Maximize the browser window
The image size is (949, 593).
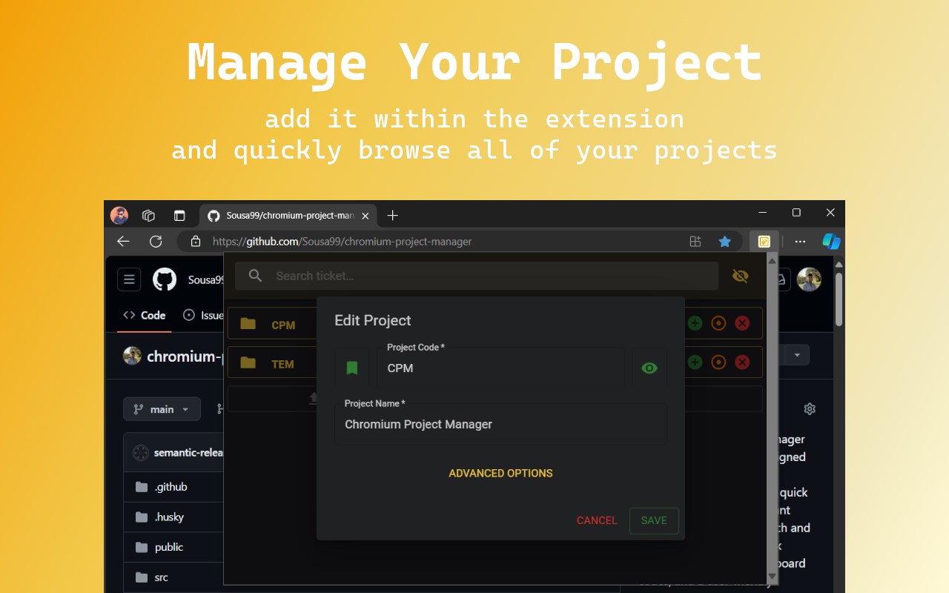click(x=796, y=213)
